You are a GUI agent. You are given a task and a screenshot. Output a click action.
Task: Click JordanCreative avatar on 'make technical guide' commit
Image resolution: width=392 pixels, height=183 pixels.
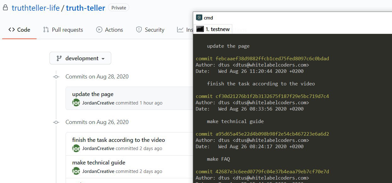pos(76,171)
